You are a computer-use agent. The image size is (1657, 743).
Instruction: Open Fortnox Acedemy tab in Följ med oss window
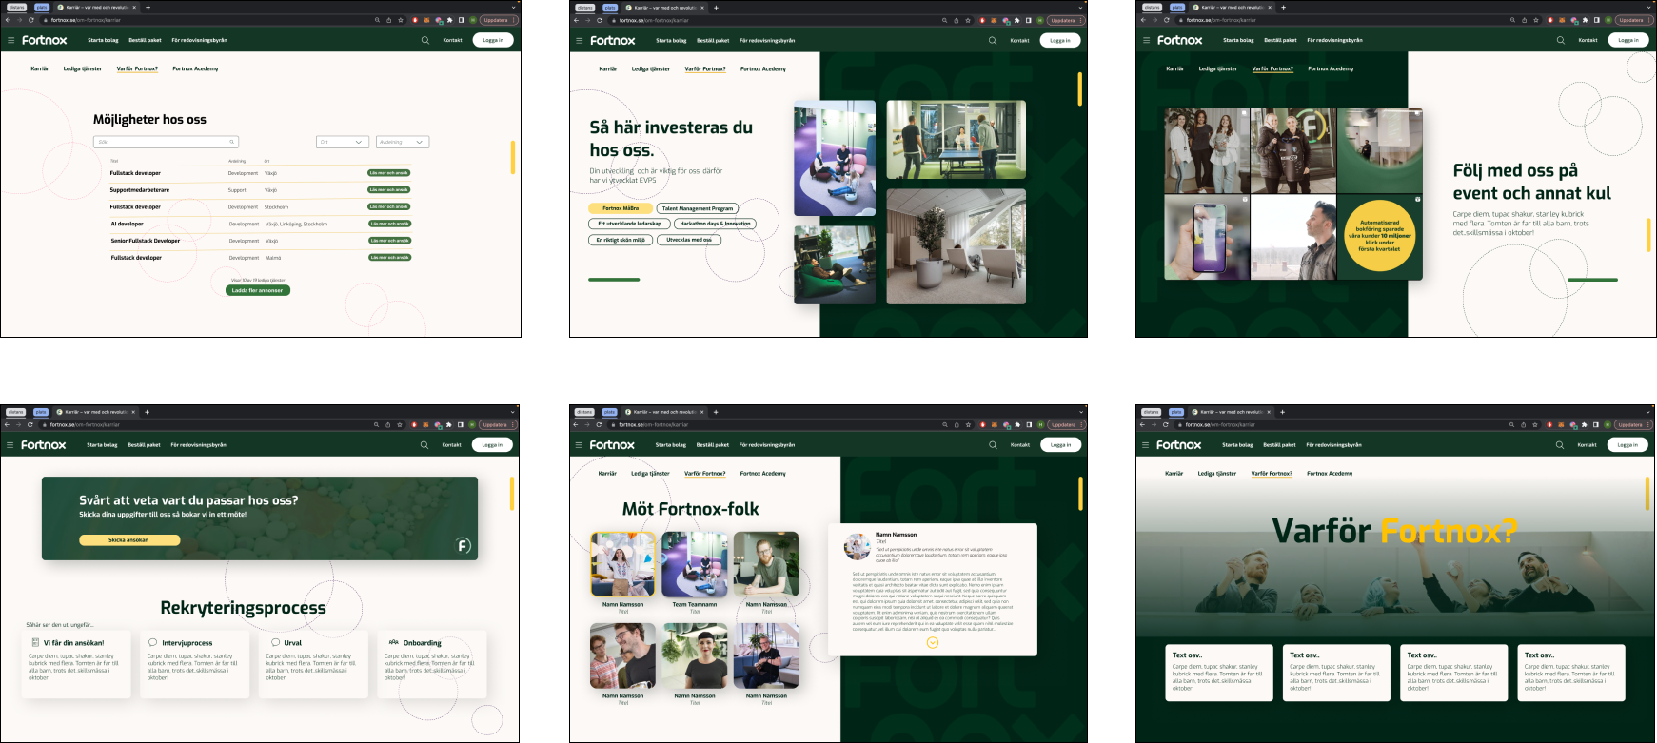click(1331, 68)
